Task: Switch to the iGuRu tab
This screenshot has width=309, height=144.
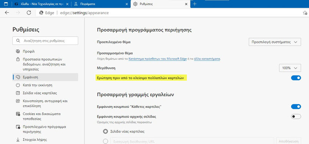Action: (40, 4)
